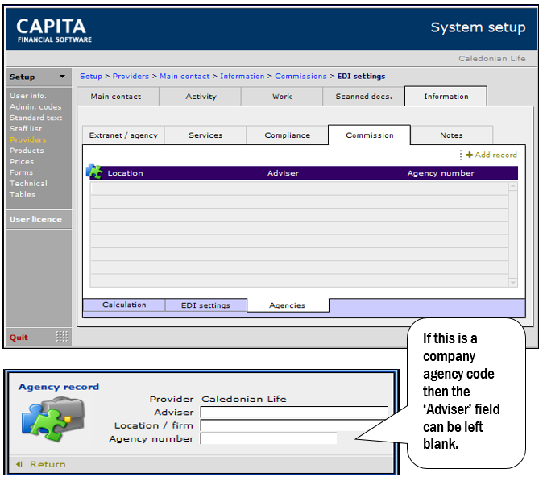Open User licence in the sidebar
Screen dimensions: 543x477
(x=35, y=219)
